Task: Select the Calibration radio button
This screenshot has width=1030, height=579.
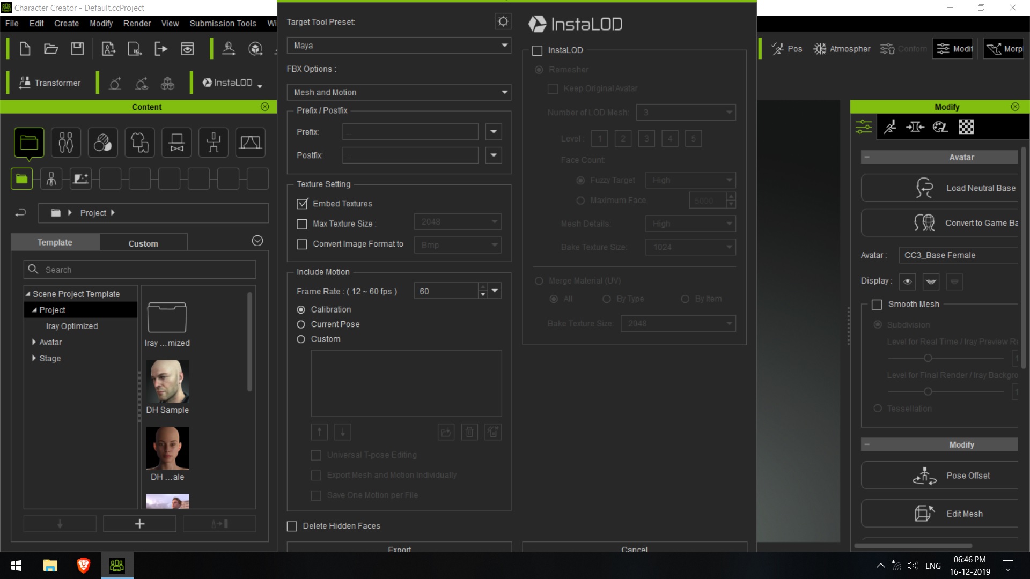Action: (301, 310)
